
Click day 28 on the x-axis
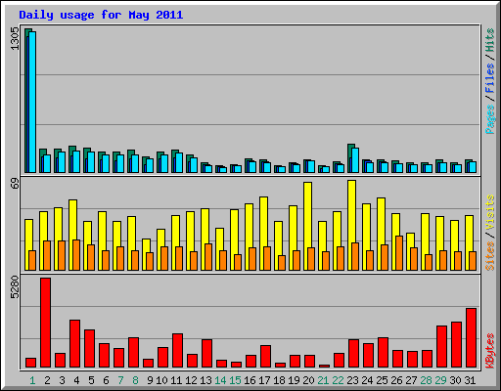426,380
